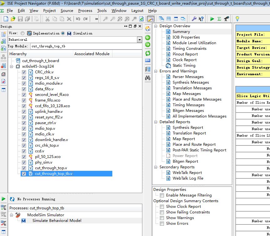Collapse the Errors and Warnings section

pos(156,71)
